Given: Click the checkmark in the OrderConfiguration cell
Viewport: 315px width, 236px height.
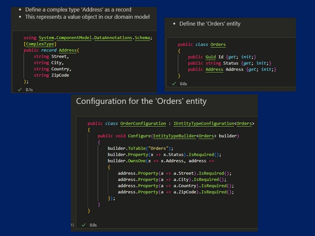Looking at the screenshot, I should click(84, 225).
